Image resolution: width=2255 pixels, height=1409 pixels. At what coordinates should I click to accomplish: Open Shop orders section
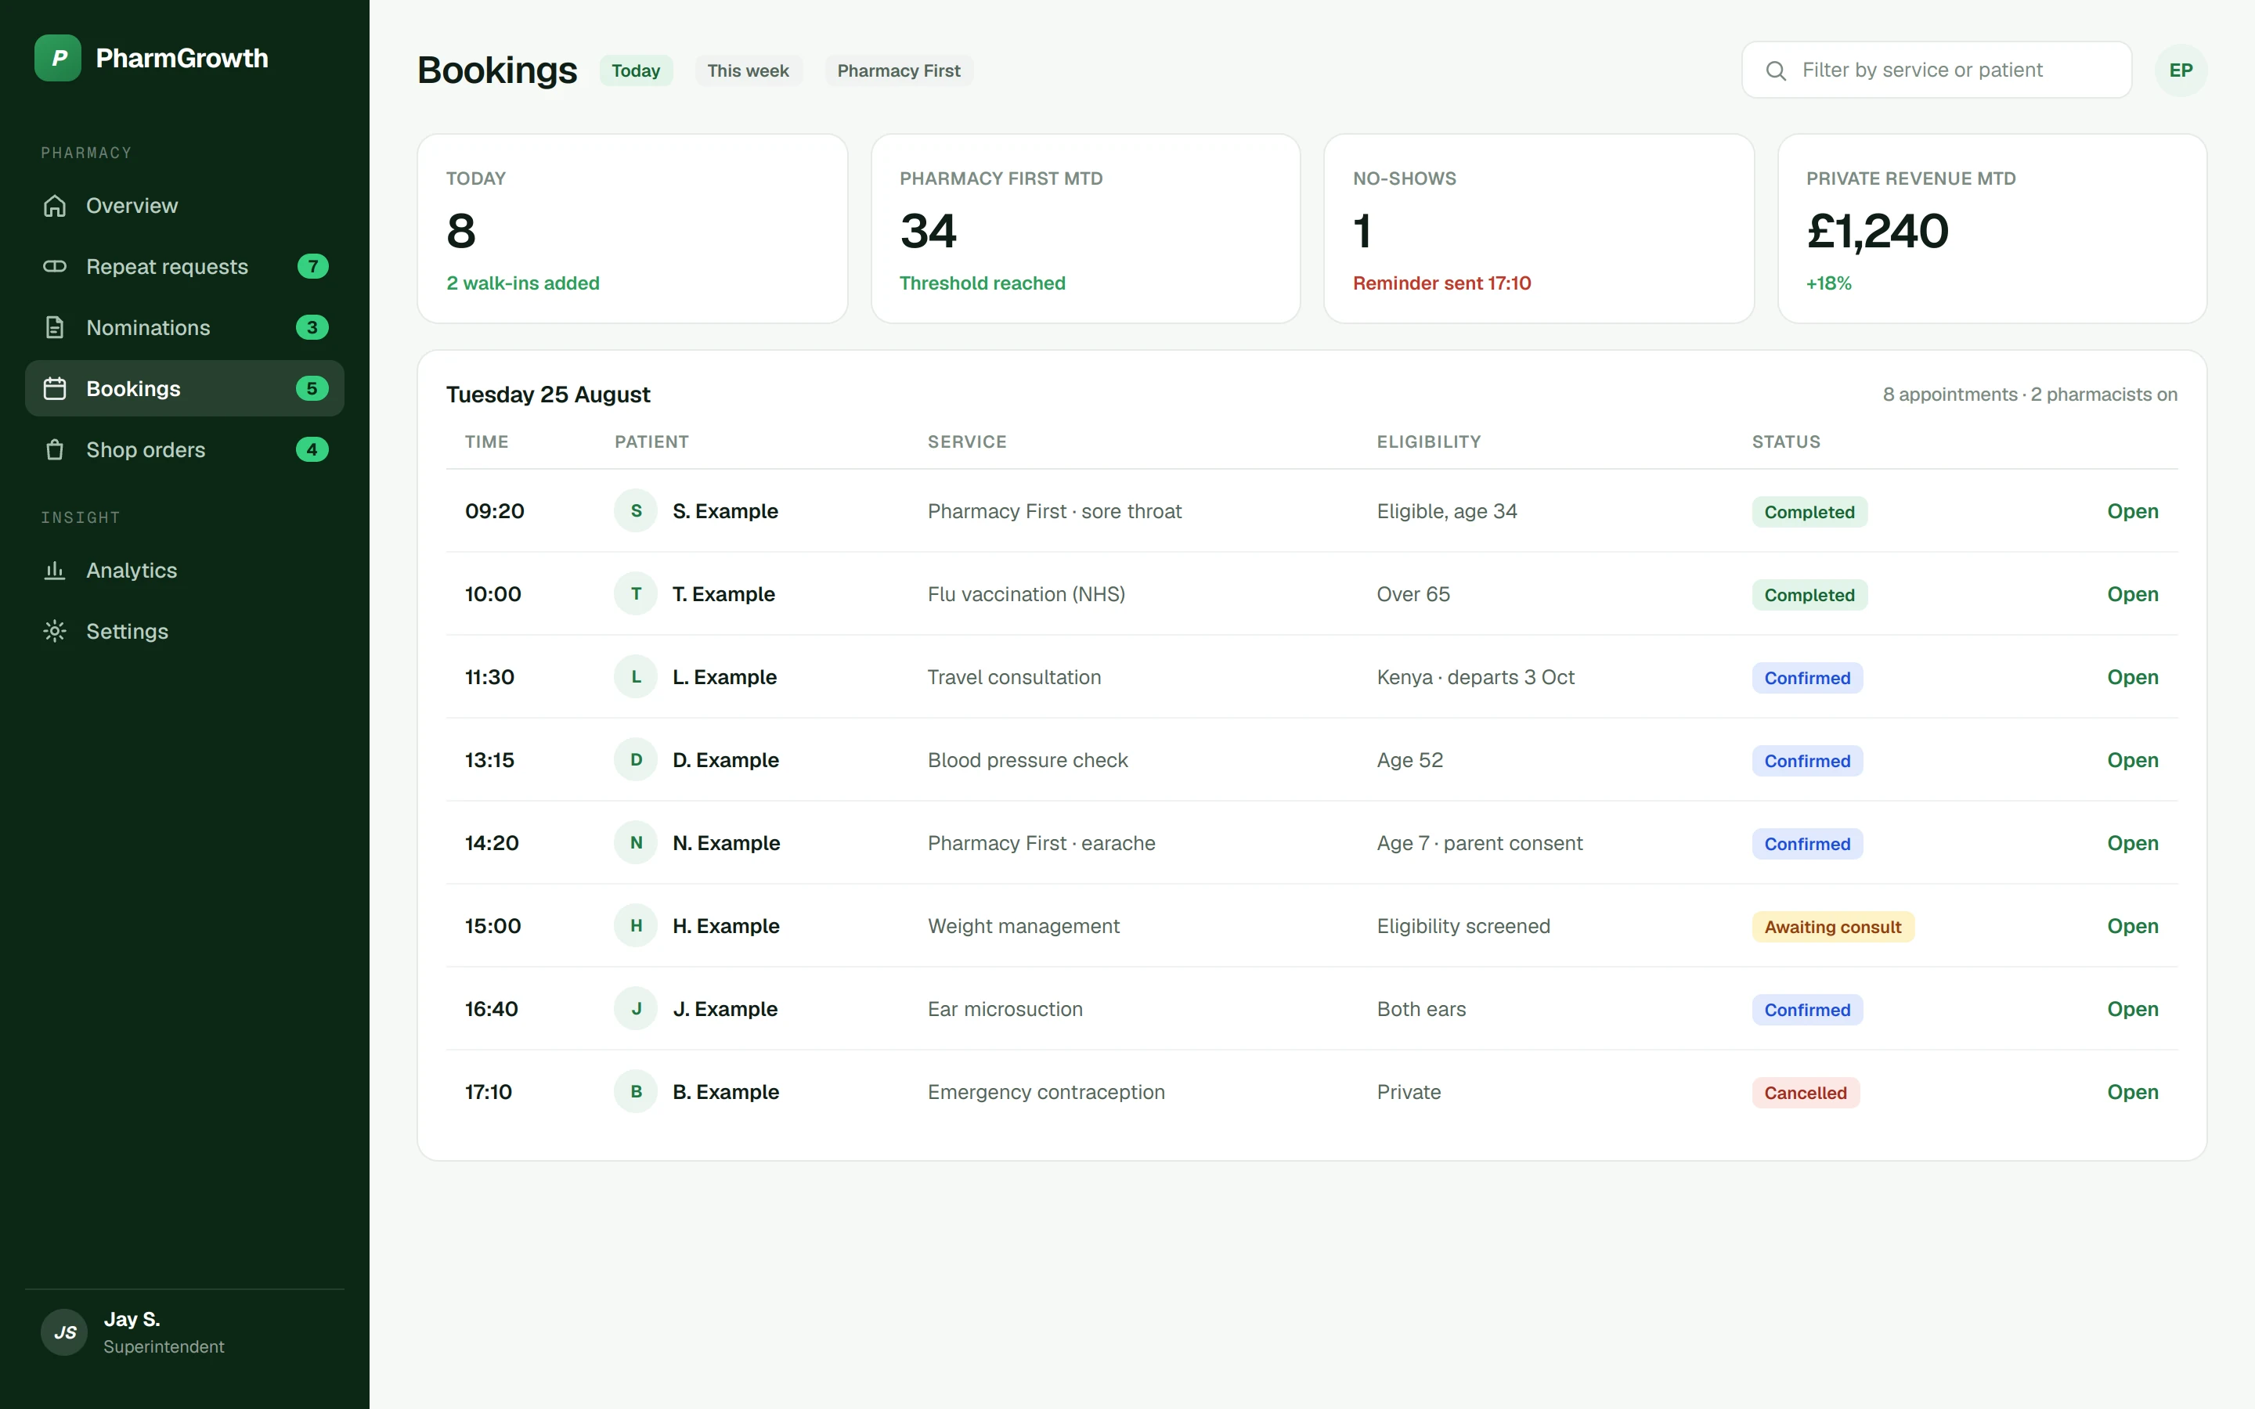click(185, 450)
